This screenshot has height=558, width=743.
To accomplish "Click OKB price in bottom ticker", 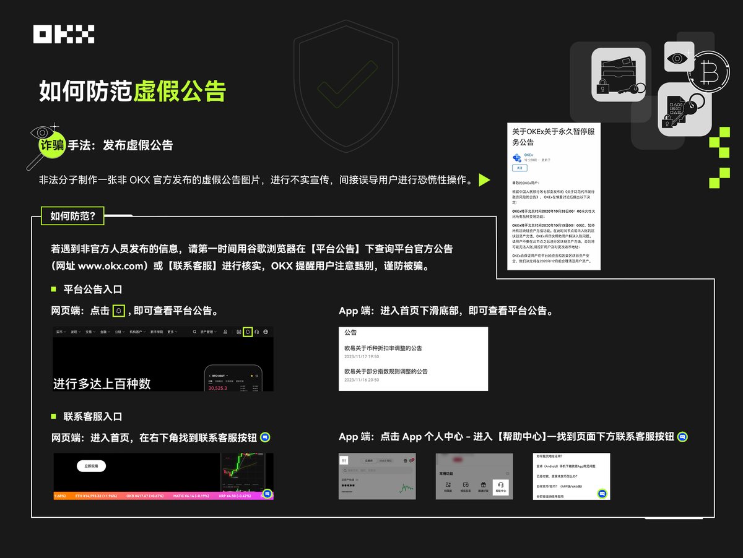I will 145,496.
